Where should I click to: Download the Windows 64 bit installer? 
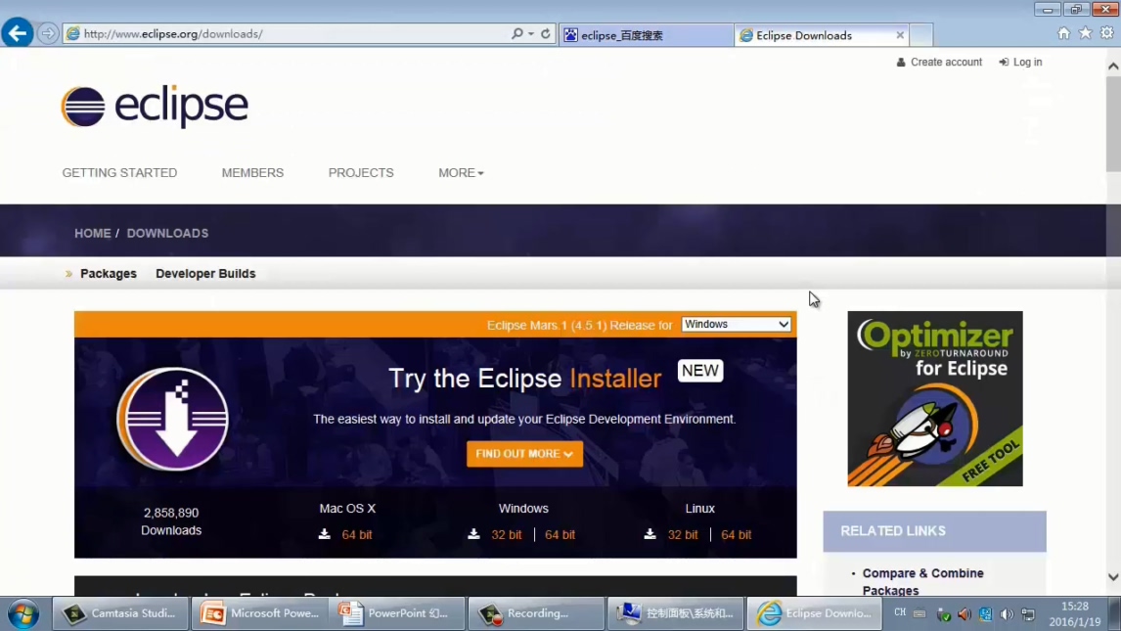pyautogui.click(x=560, y=534)
